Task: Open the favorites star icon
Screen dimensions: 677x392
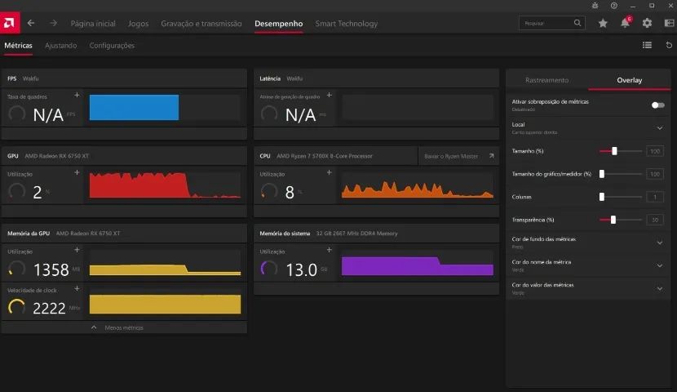Action: coord(603,24)
